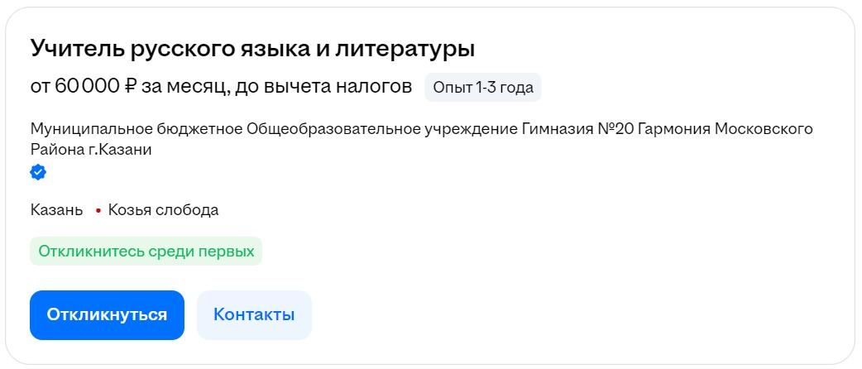
Task: Click the до вычета налогов text
Action: coord(323,87)
